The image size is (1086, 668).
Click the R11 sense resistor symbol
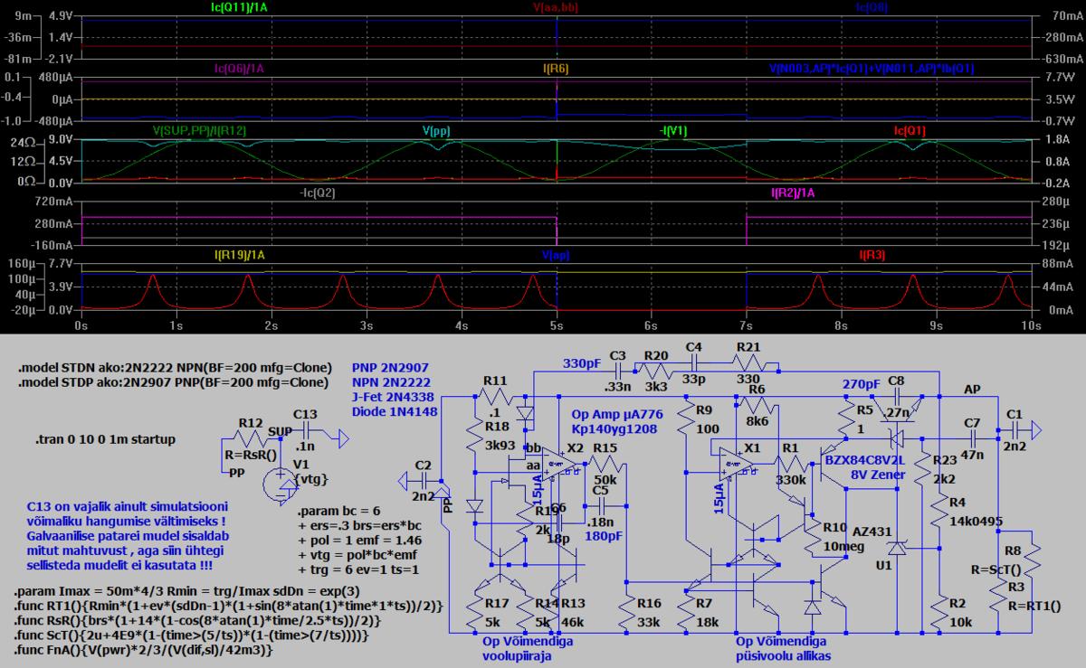tap(493, 398)
